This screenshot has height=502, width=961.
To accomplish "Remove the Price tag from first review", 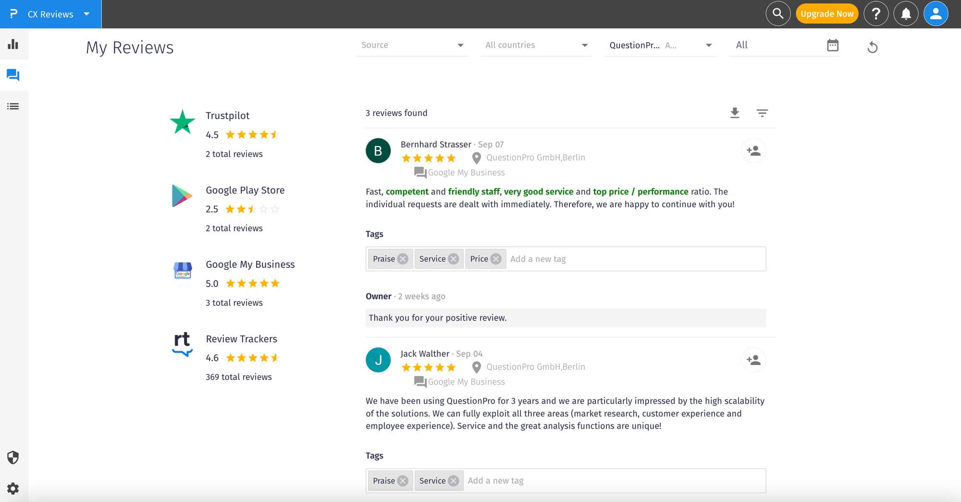I will click(496, 259).
